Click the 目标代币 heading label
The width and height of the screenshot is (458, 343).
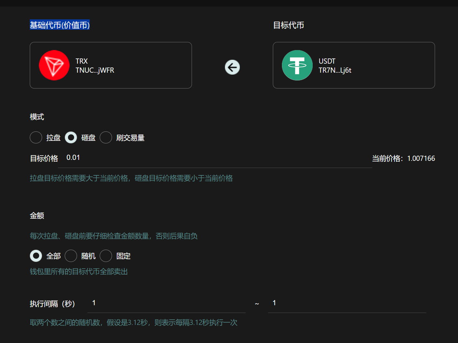click(x=288, y=25)
